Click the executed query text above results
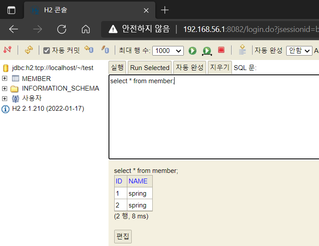The height and width of the screenshot is (246, 319). pos(146,171)
